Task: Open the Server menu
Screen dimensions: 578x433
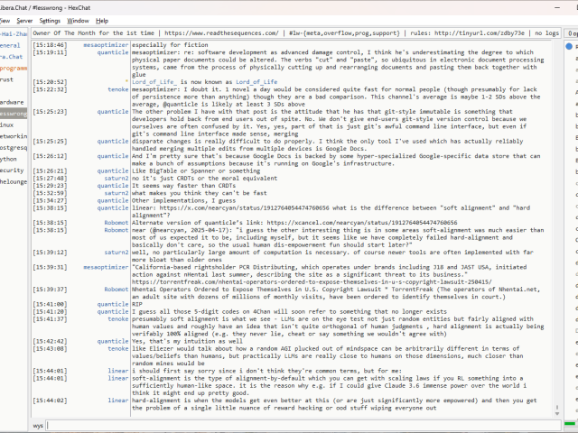Action: click(24, 20)
